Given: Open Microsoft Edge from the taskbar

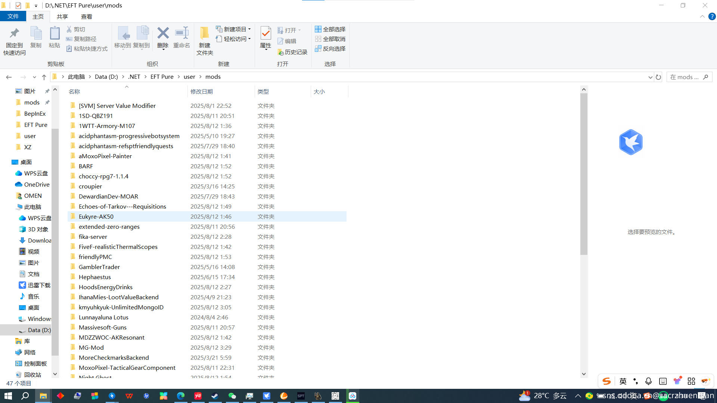Looking at the screenshot, I should pos(181,396).
